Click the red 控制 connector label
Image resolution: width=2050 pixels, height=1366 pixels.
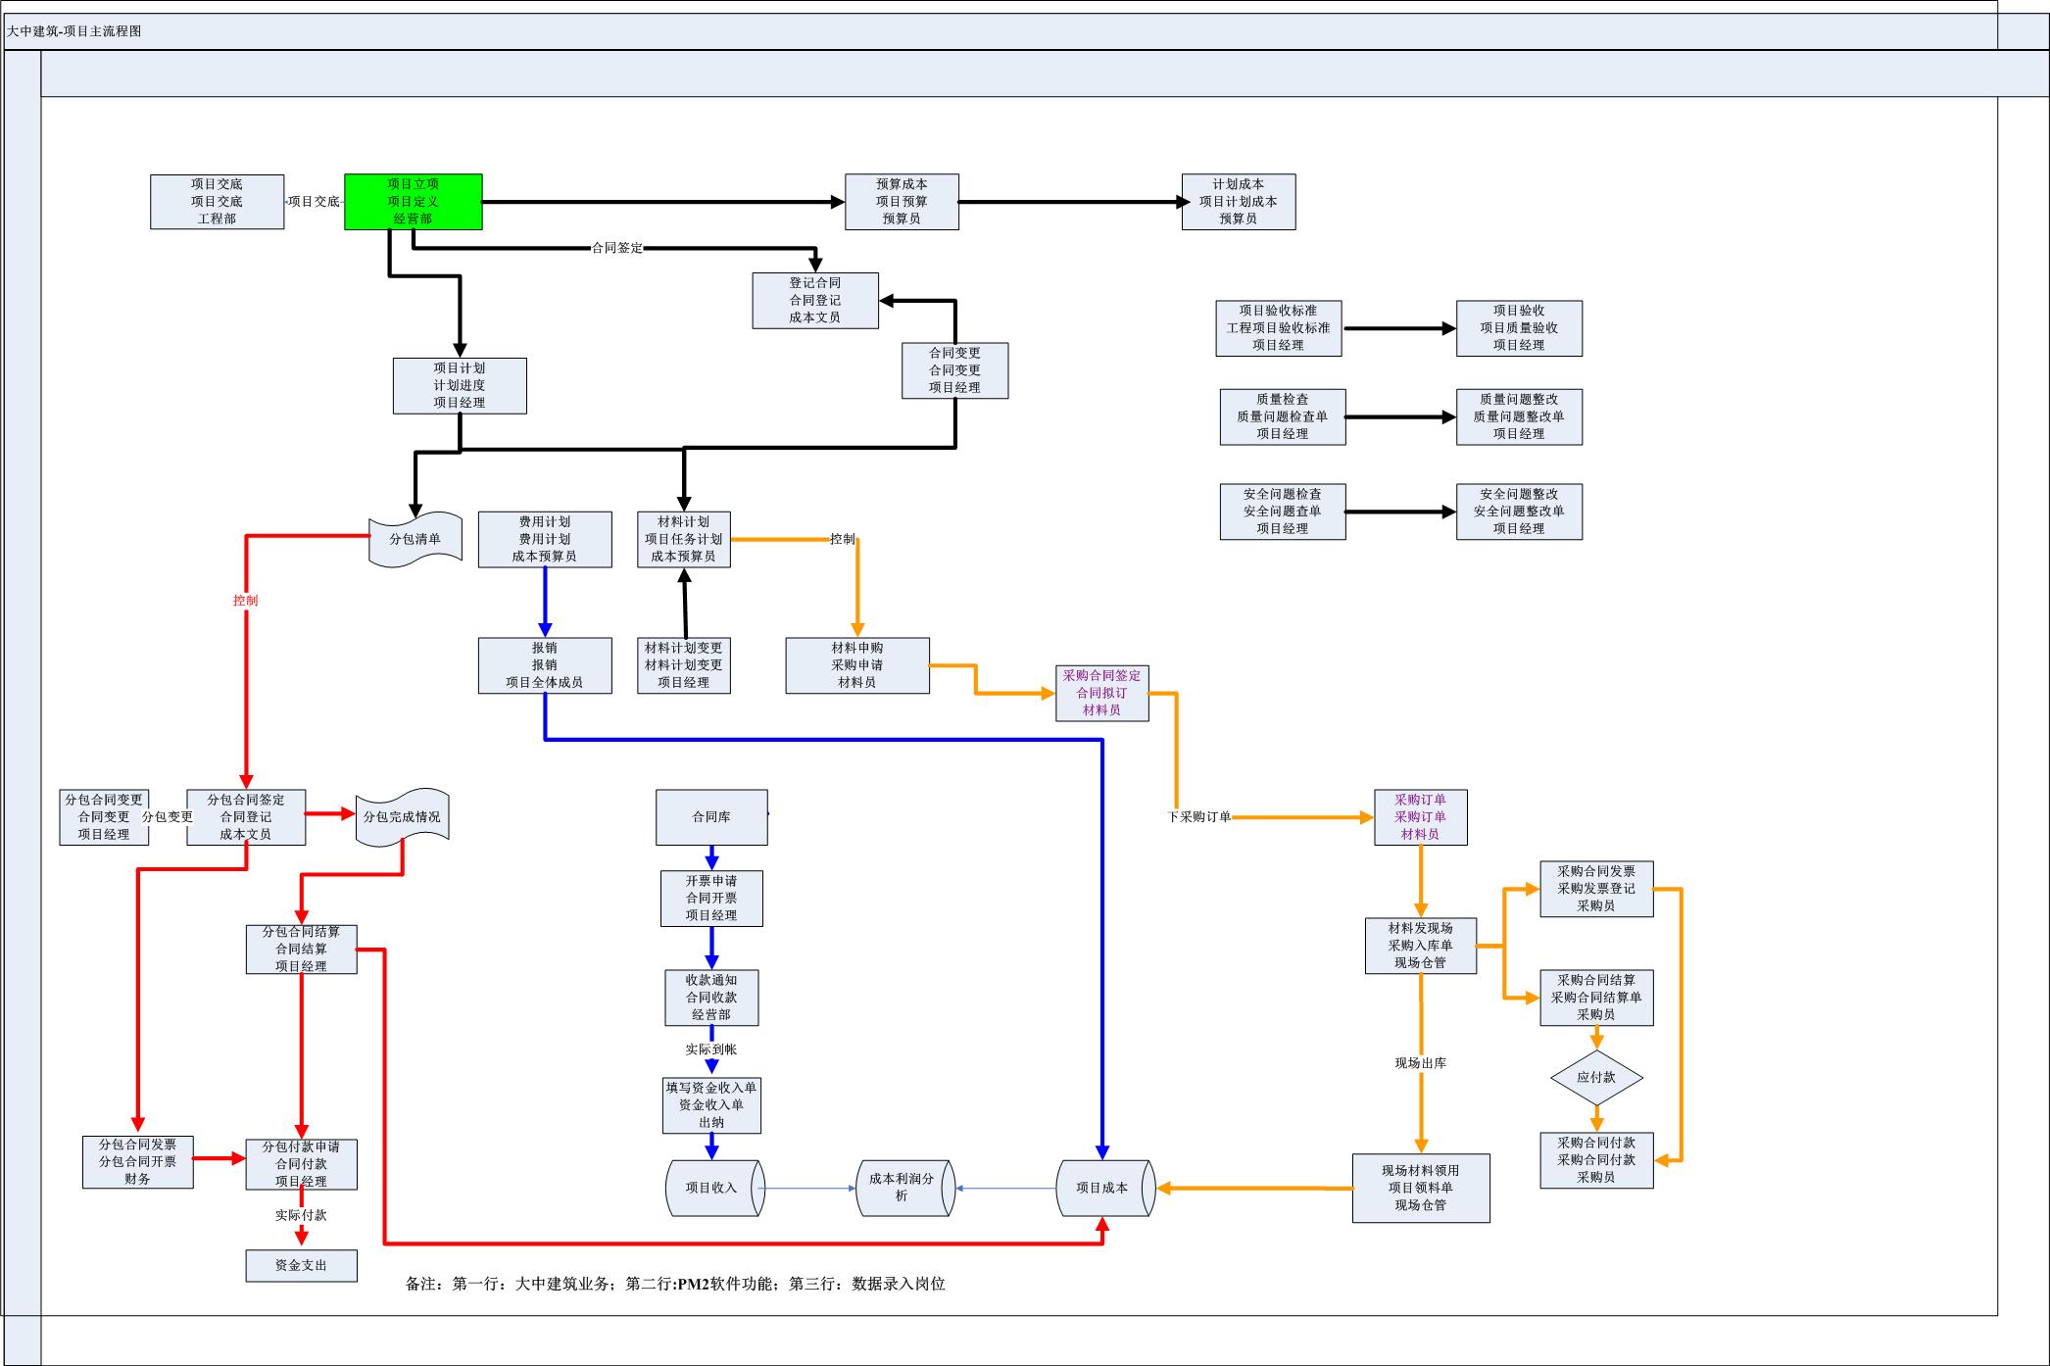pos(245,600)
